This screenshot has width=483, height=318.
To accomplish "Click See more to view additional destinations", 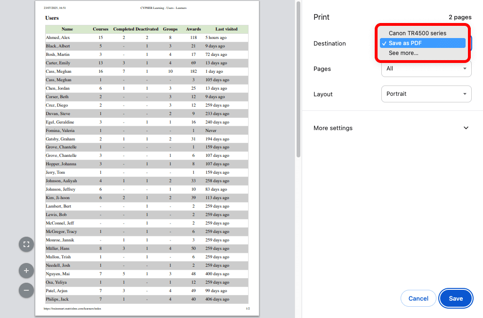I will (403, 53).
